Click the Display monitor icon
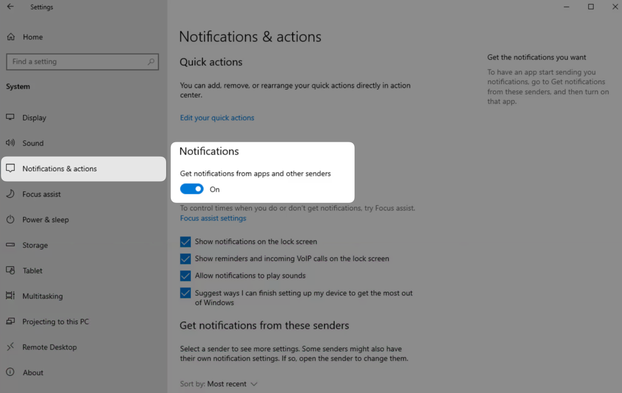622x393 pixels. [10, 117]
